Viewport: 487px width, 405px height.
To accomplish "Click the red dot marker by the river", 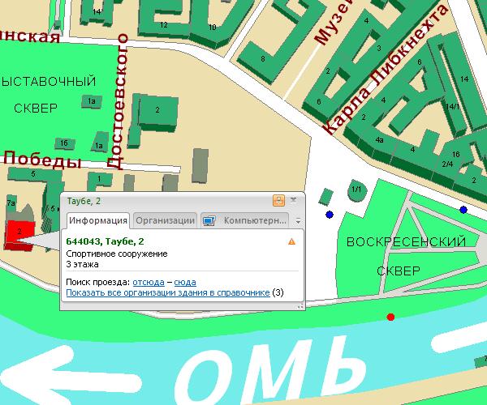I will pyautogui.click(x=390, y=317).
